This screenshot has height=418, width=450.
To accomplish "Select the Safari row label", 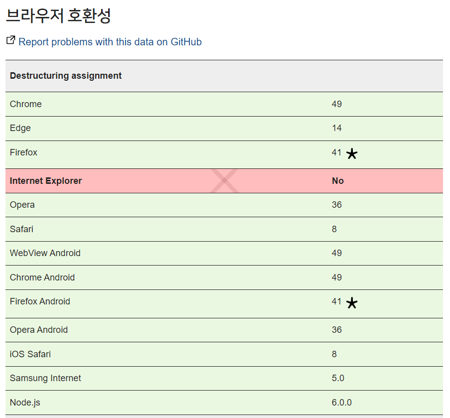I will coord(21,229).
